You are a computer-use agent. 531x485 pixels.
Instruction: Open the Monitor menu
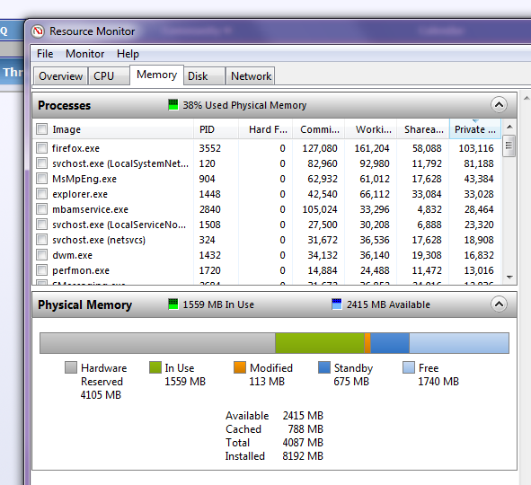coord(85,54)
